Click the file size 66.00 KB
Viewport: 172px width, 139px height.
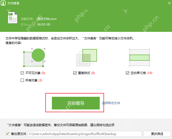[44, 25]
